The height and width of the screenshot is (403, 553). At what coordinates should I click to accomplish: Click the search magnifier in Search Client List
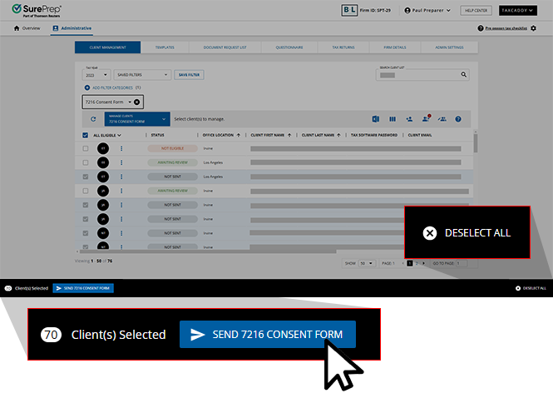coord(464,75)
